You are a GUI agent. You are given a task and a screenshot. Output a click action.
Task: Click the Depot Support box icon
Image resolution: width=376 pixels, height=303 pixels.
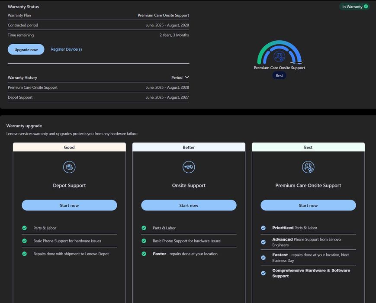[69, 167]
